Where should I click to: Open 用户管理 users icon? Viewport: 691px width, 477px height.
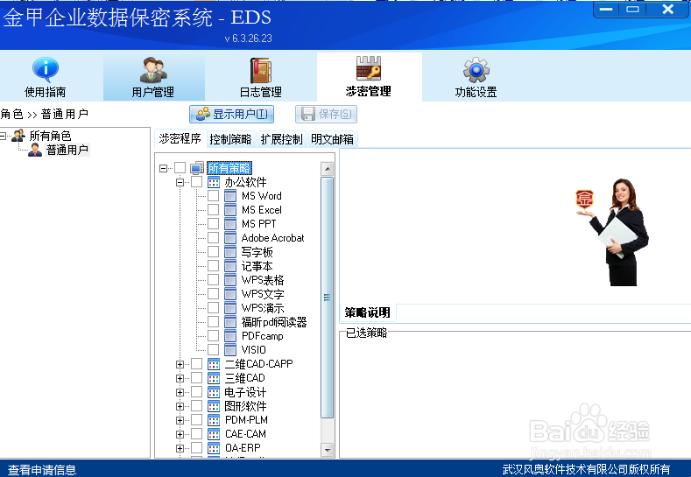pos(153,70)
